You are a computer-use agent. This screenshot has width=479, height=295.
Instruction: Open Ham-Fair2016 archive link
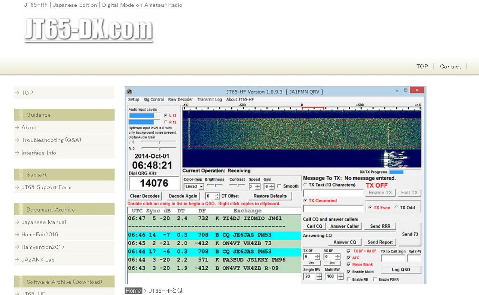[64, 234]
